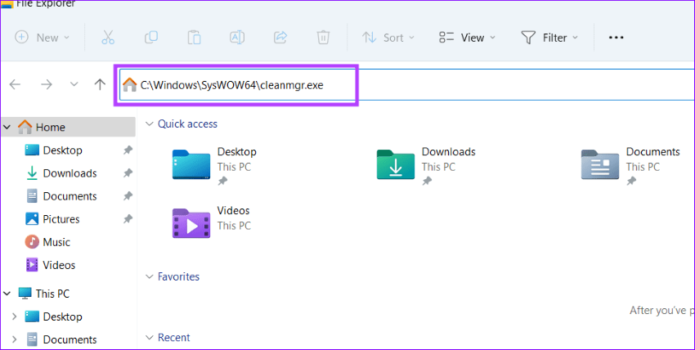Select Desktop under This PC
695x350 pixels.
[62, 316]
